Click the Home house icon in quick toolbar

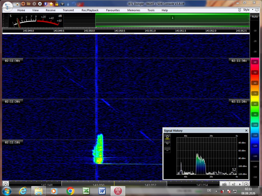pyautogui.click(x=17, y=4)
